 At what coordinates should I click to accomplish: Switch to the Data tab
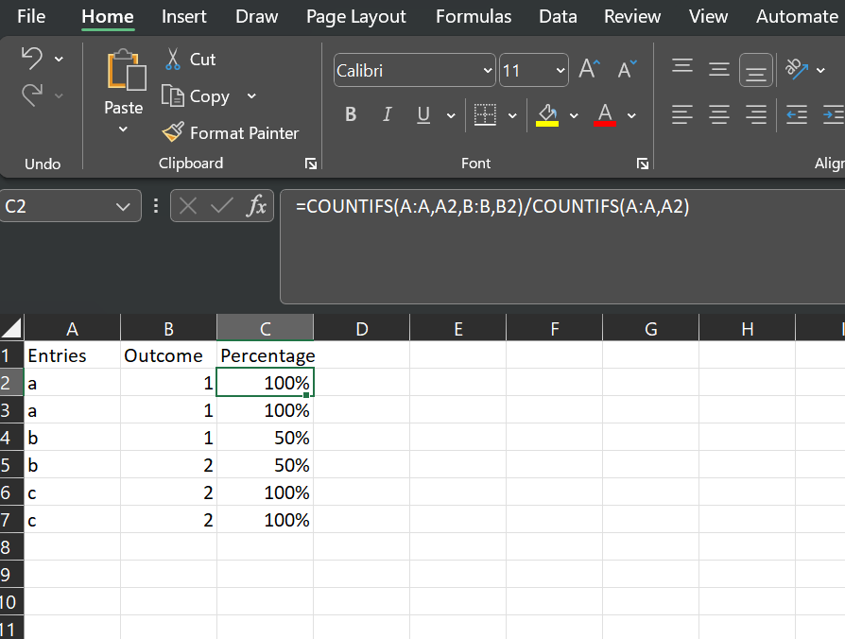click(x=558, y=17)
